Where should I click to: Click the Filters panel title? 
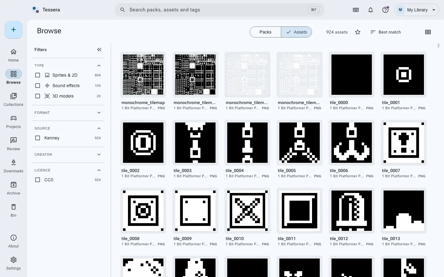point(41,50)
